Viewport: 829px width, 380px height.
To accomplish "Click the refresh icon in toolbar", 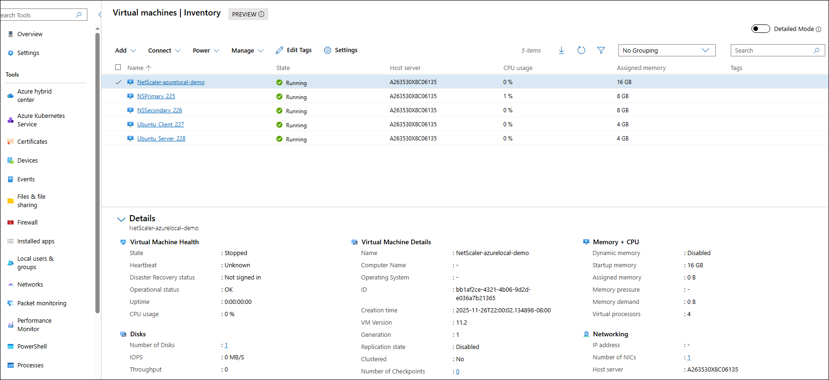I will coord(581,50).
